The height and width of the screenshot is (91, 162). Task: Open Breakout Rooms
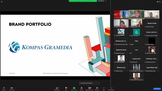pyautogui.click(x=89, y=88)
